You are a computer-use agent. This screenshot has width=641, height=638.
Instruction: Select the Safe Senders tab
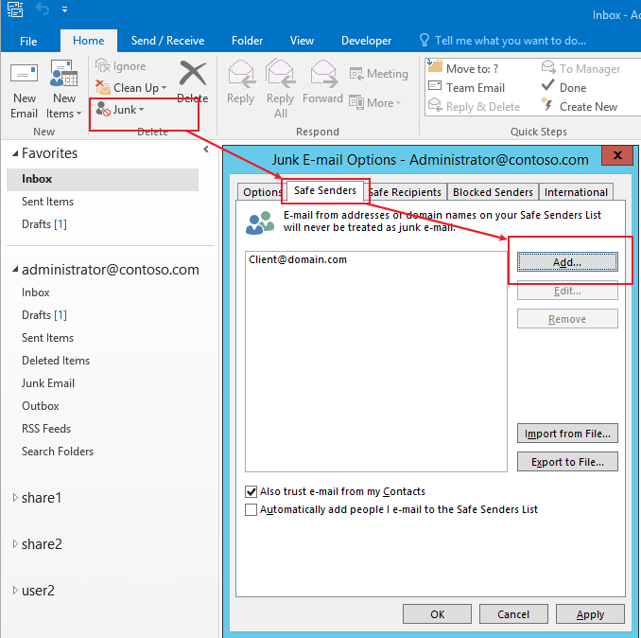coord(325,190)
